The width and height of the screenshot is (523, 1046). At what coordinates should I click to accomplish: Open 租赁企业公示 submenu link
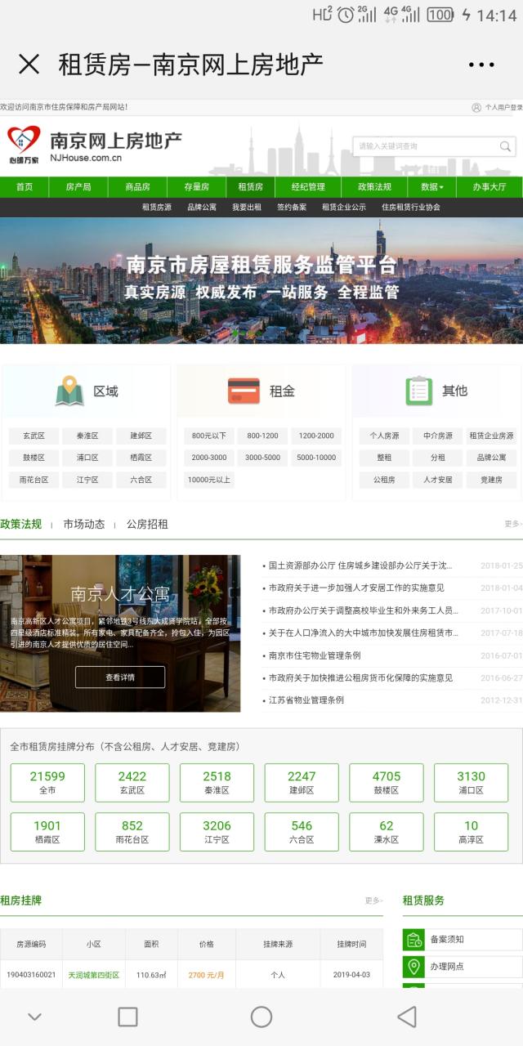(x=344, y=208)
